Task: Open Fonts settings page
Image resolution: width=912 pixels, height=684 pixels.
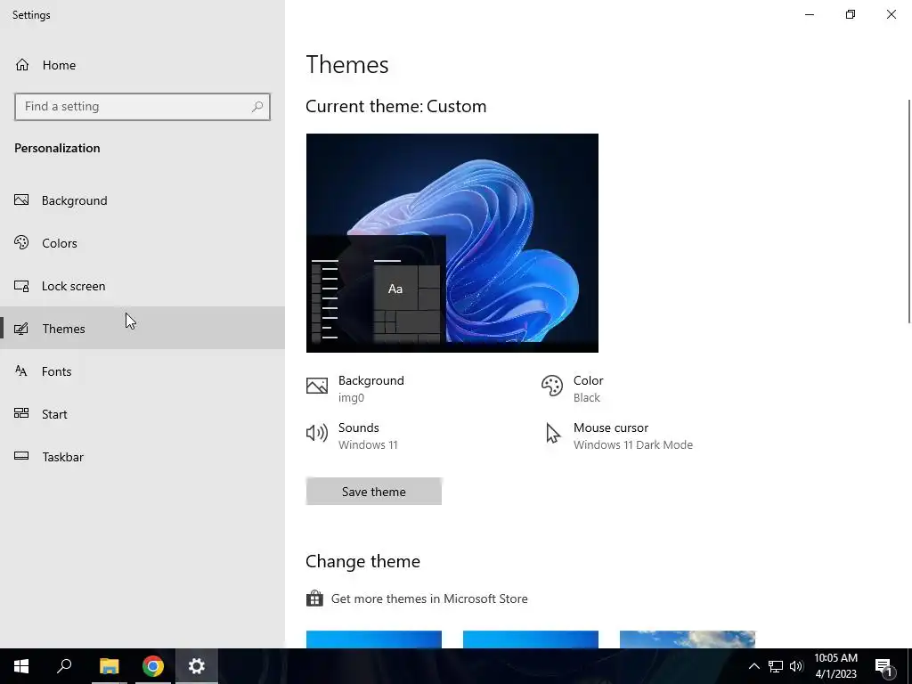Action: [x=142, y=371]
